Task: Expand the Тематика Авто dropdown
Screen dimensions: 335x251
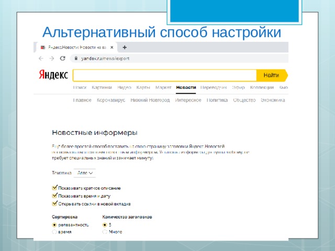Action: (85, 173)
